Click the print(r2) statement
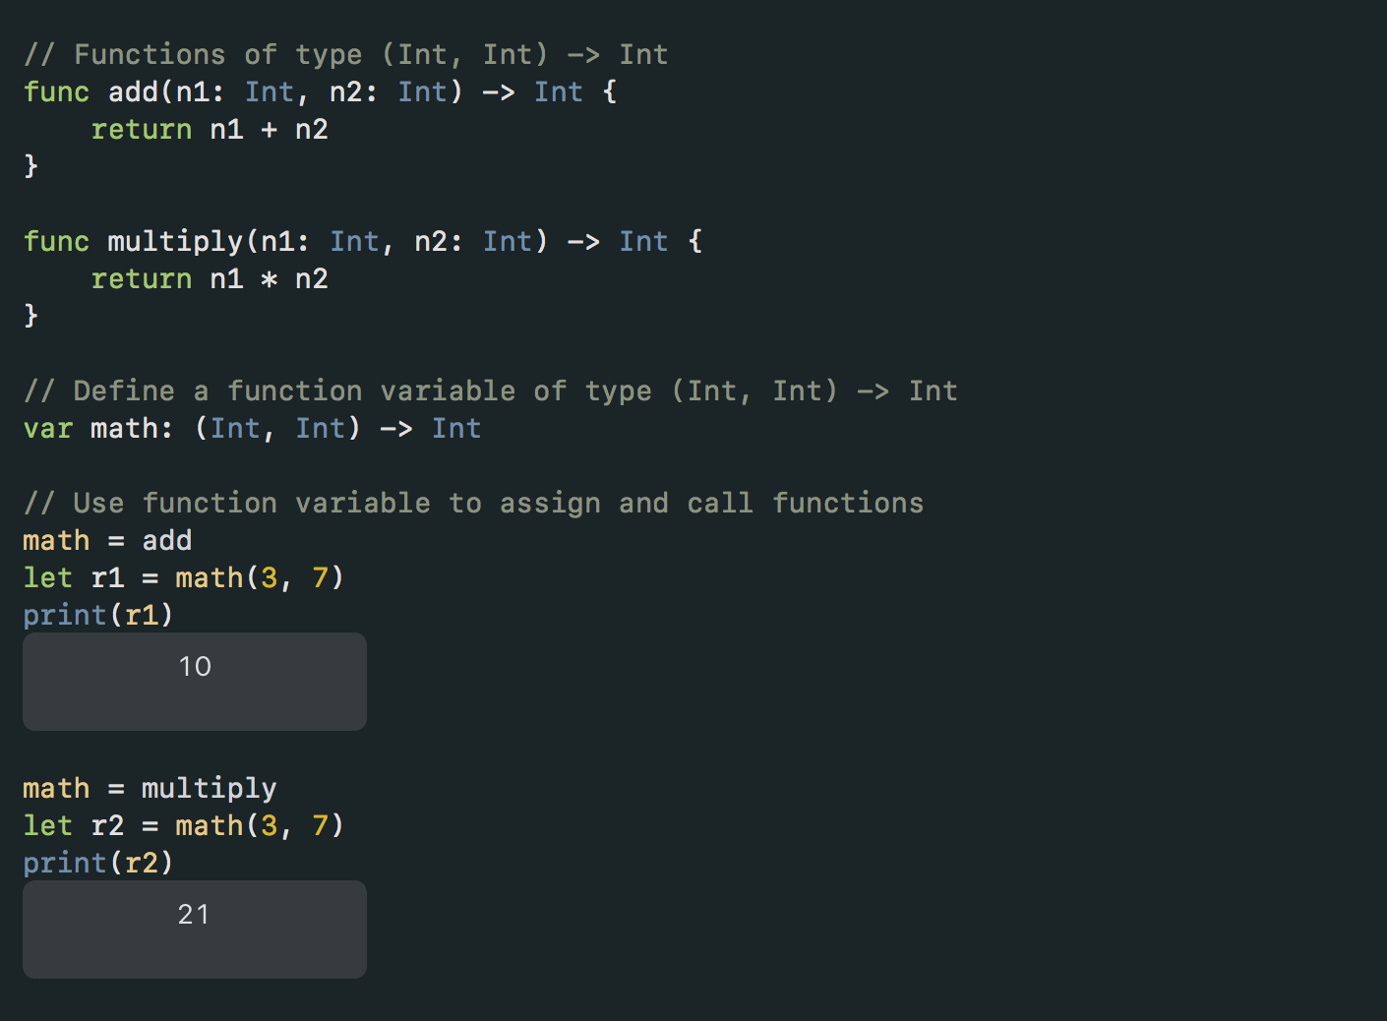1387x1021 pixels. (x=98, y=864)
